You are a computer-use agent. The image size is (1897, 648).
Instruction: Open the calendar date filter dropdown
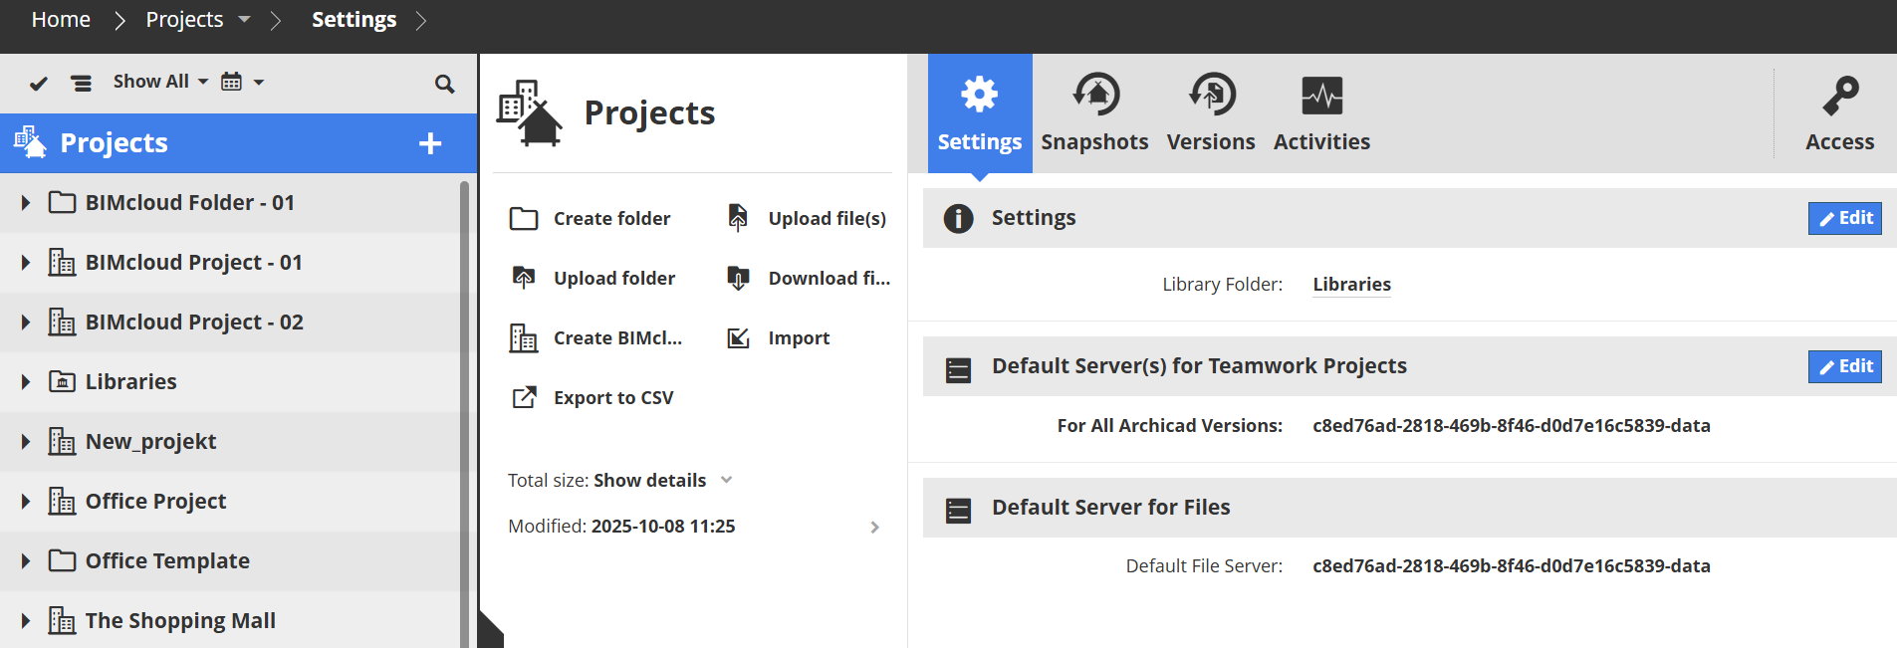pyautogui.click(x=242, y=82)
